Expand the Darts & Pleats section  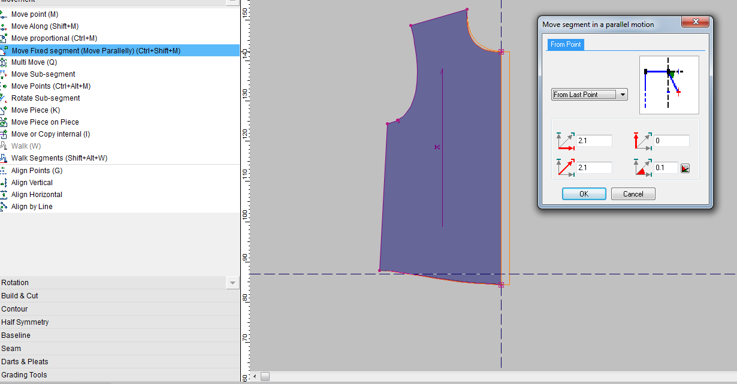coord(25,362)
